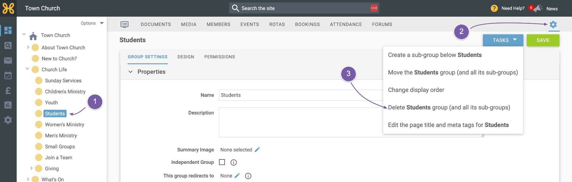Choose Move the Students group option
The width and height of the screenshot is (572, 182).
click(453, 73)
